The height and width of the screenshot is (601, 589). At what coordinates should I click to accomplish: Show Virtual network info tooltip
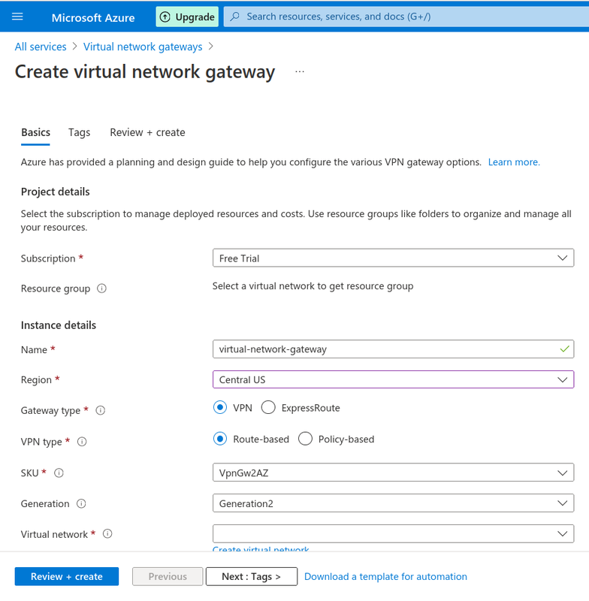point(107,534)
